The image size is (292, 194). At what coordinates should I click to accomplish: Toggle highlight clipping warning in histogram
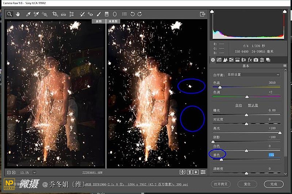pos(284,12)
